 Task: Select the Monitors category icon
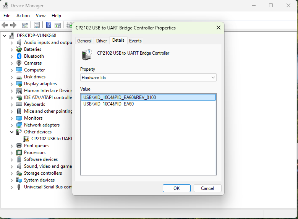pyautogui.click(x=19, y=118)
